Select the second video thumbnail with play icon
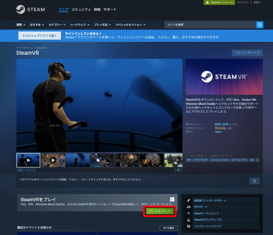Screen dimensions: 273x235 pyautogui.click(x=53, y=160)
